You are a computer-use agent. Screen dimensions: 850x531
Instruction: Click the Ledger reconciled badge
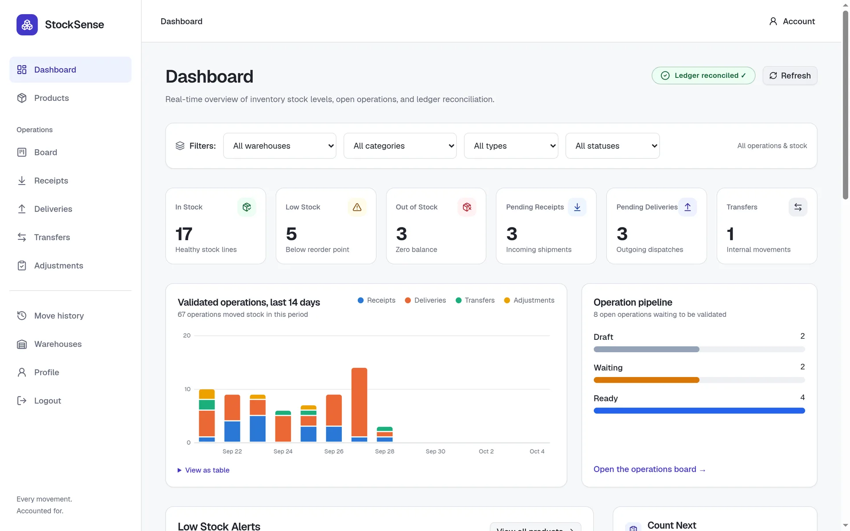tap(703, 76)
